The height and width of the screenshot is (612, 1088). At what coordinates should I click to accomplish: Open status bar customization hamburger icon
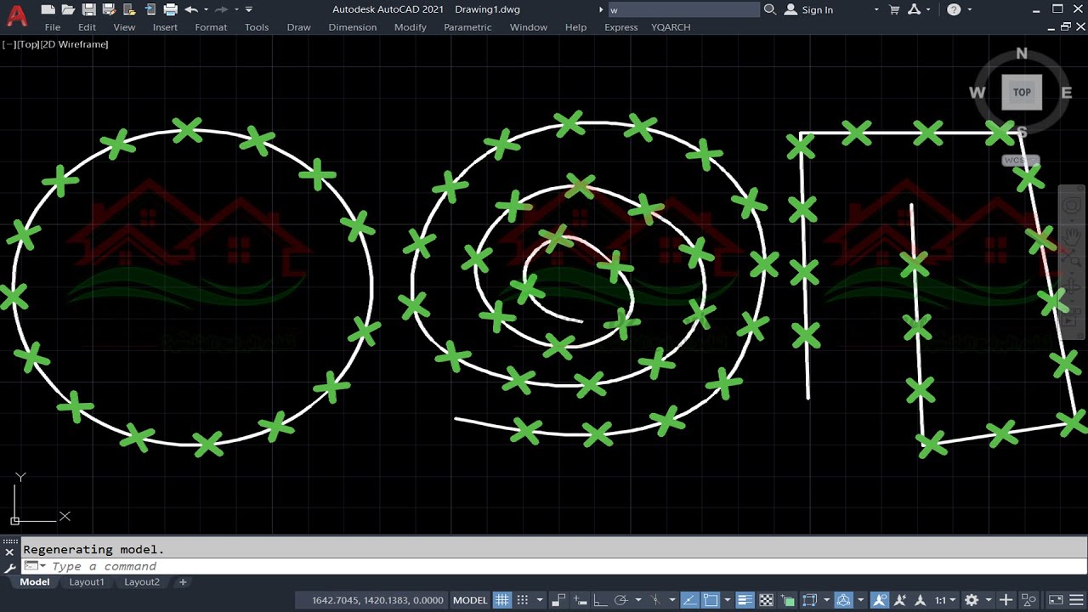1075,600
